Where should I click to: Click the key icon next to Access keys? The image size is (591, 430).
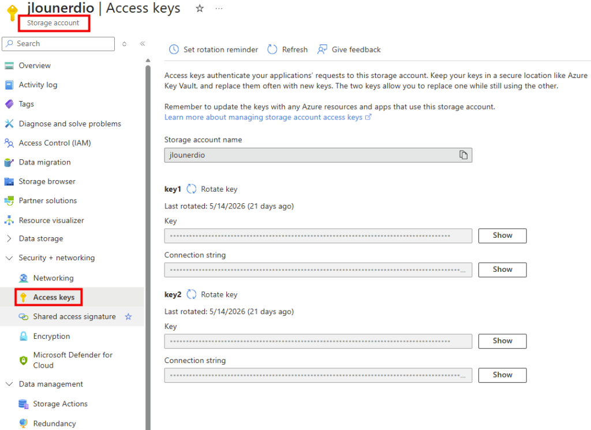(x=23, y=297)
